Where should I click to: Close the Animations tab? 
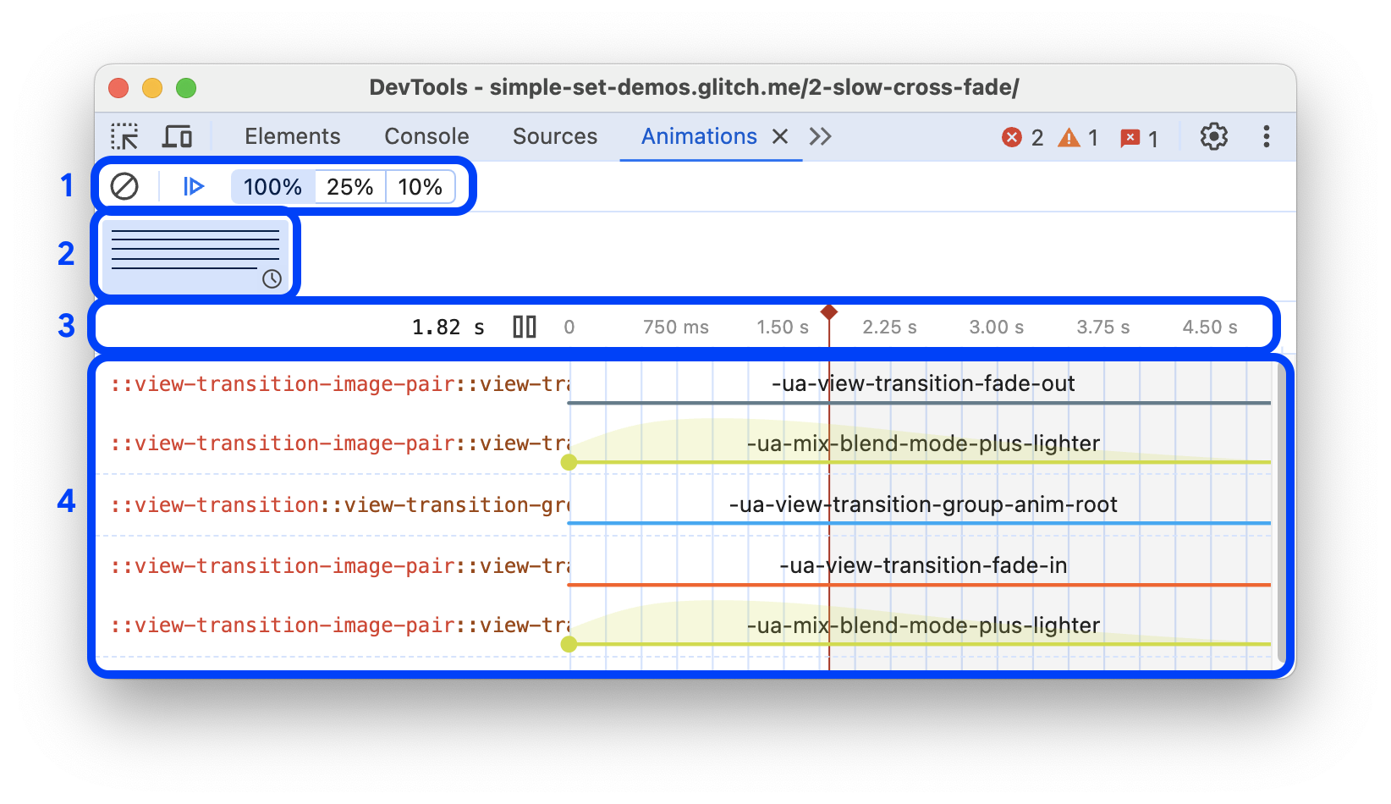(x=780, y=136)
